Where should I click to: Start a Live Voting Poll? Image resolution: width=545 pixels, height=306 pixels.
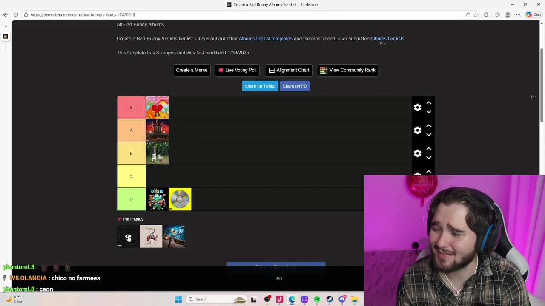tap(237, 70)
